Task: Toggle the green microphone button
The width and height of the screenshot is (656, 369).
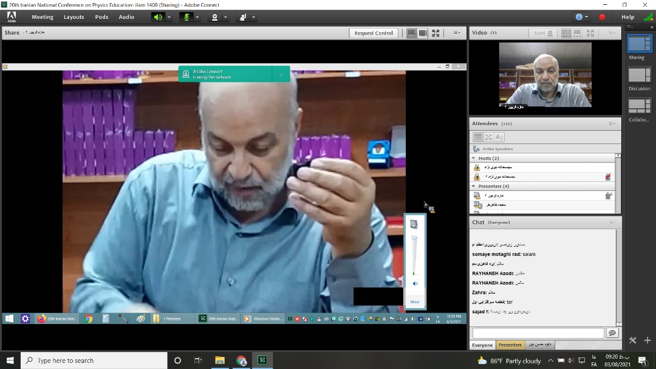Action: coord(186,17)
